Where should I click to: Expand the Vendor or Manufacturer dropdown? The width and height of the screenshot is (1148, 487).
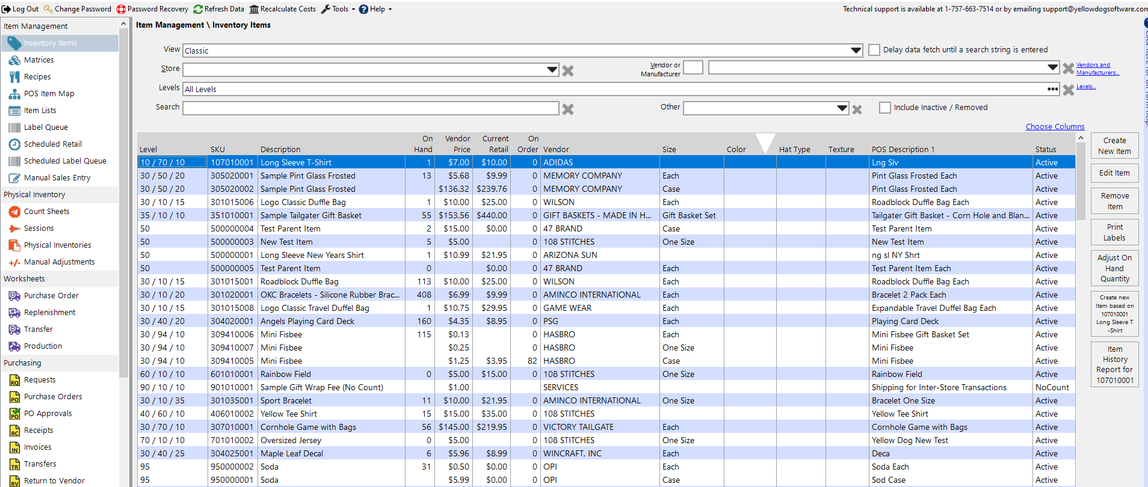click(1052, 67)
